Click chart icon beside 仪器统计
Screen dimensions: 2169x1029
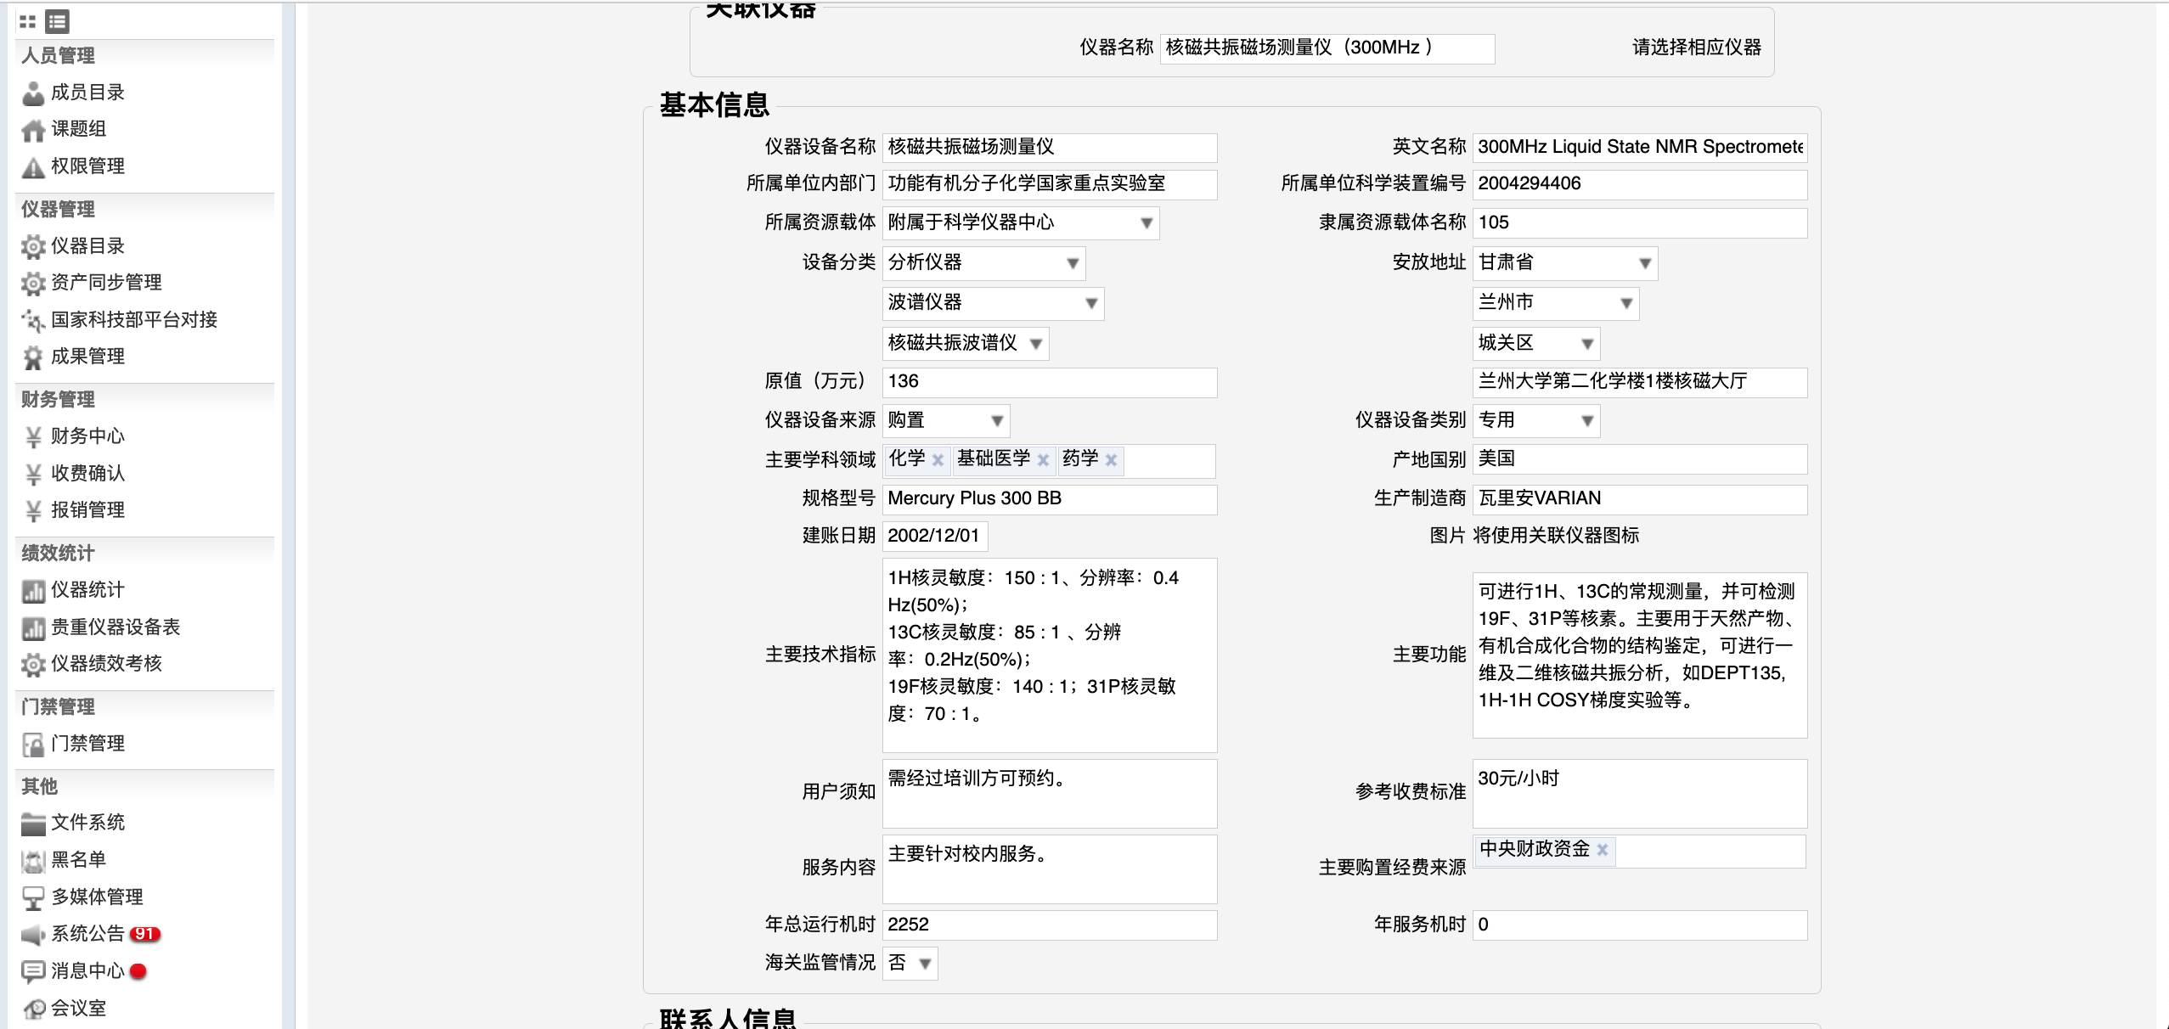click(x=33, y=590)
